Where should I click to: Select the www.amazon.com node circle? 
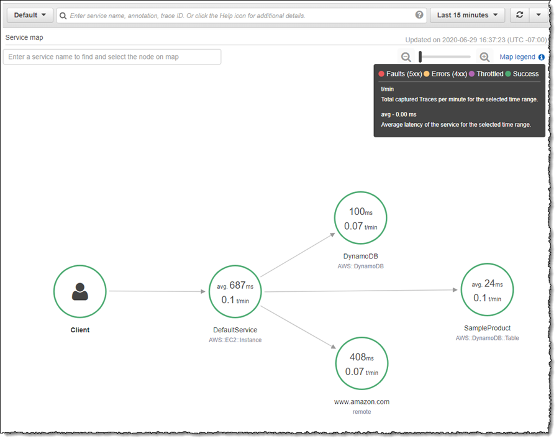coord(361,363)
